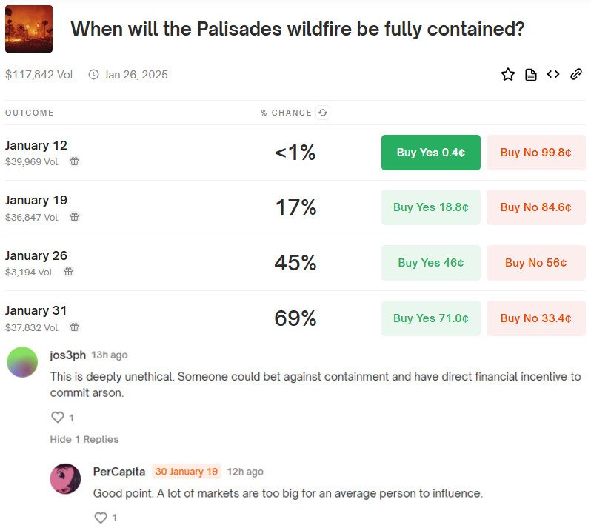Viewport: 591px width, 528px height.
Task: Click the embed code icon
Action: click(x=553, y=74)
